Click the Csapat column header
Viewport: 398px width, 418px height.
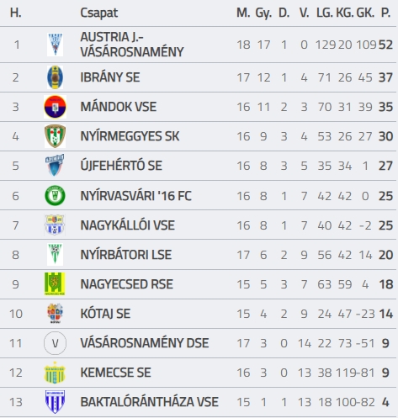(x=99, y=13)
